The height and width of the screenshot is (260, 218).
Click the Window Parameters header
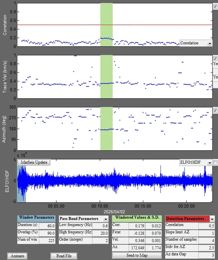pos(36,219)
